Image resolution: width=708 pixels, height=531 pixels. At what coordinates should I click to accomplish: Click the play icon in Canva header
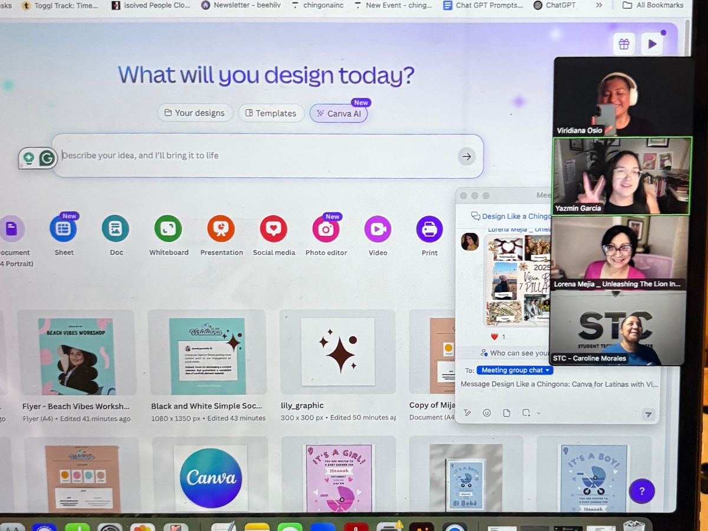(x=652, y=44)
